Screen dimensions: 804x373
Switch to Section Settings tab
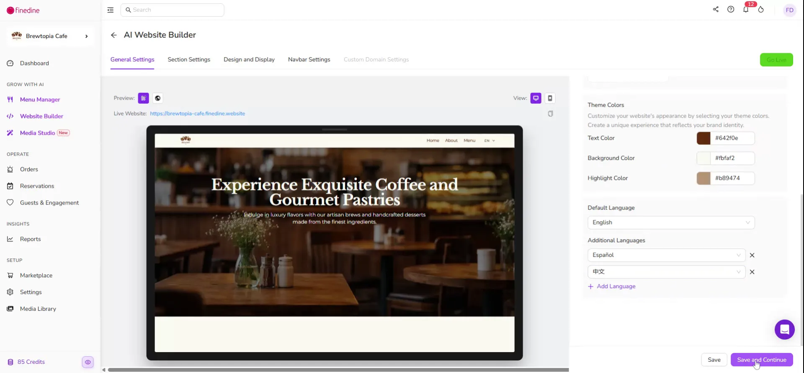coord(189,59)
